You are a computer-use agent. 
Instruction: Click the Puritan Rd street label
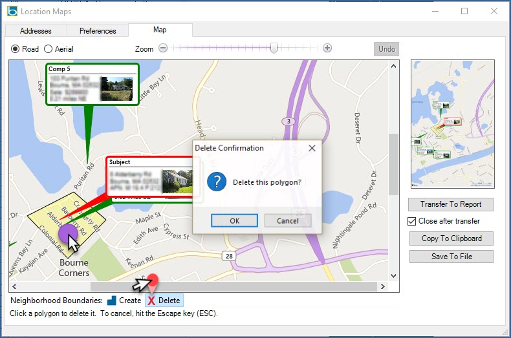click(x=84, y=176)
